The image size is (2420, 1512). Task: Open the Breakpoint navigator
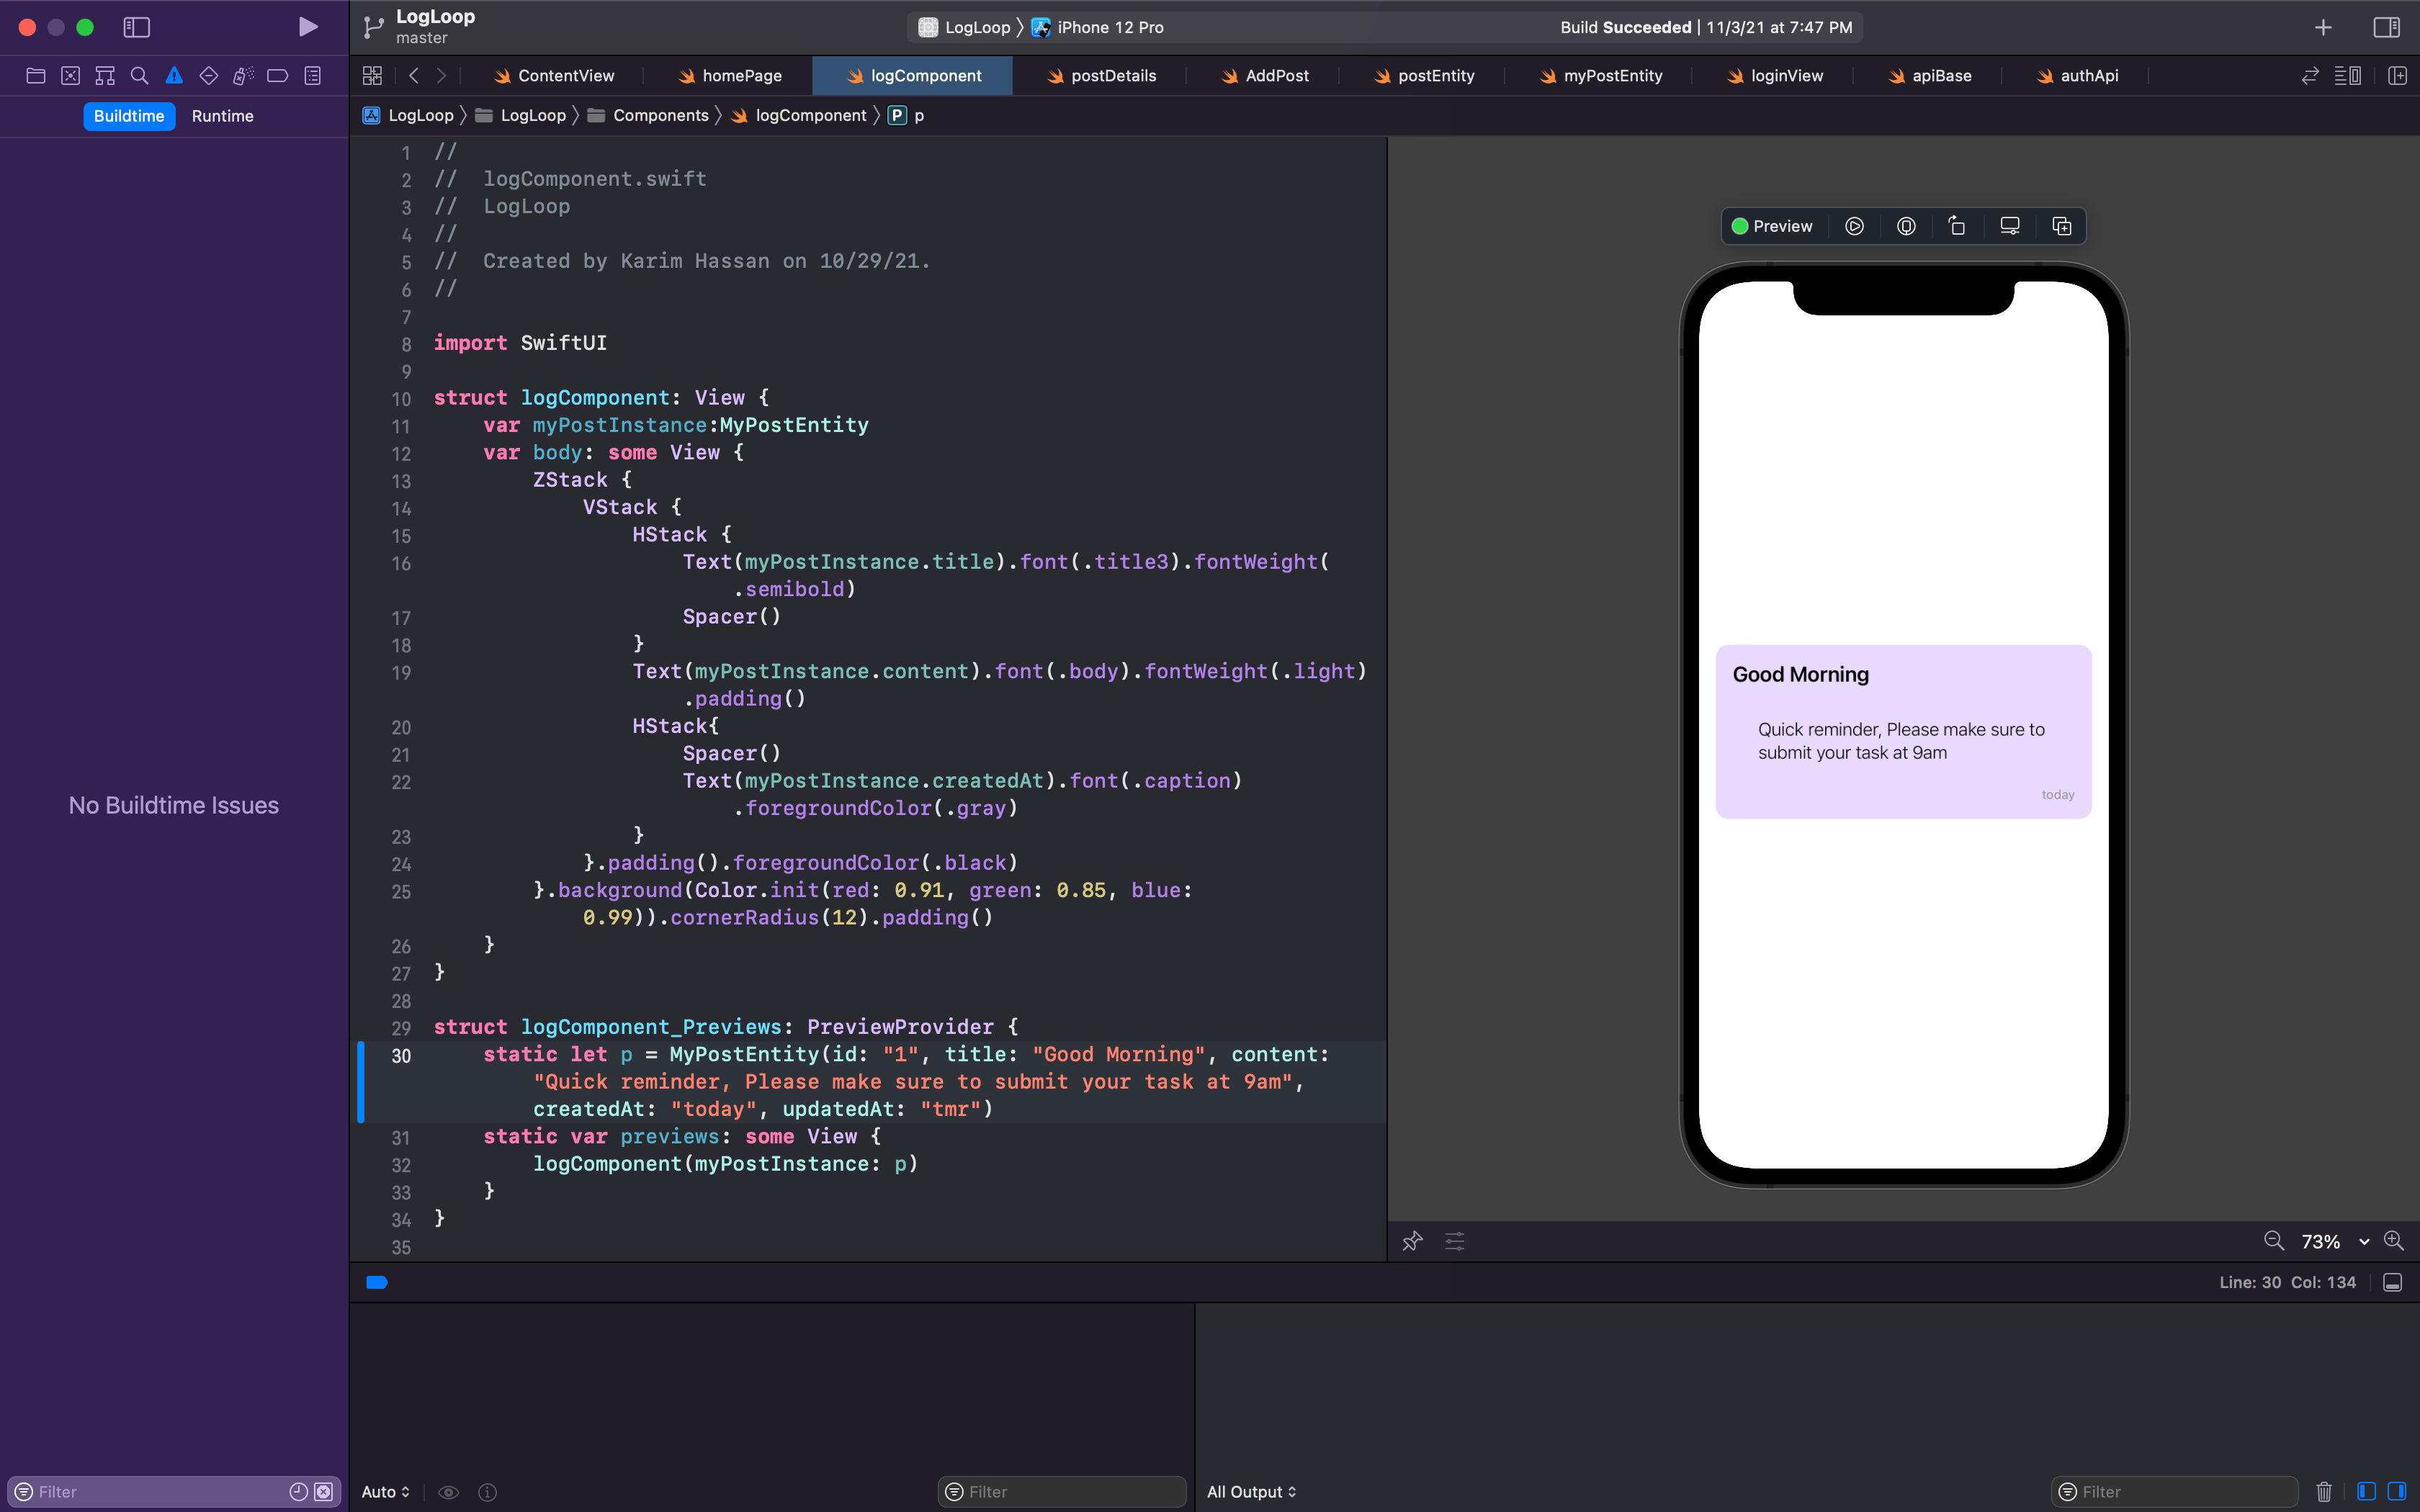coord(278,76)
